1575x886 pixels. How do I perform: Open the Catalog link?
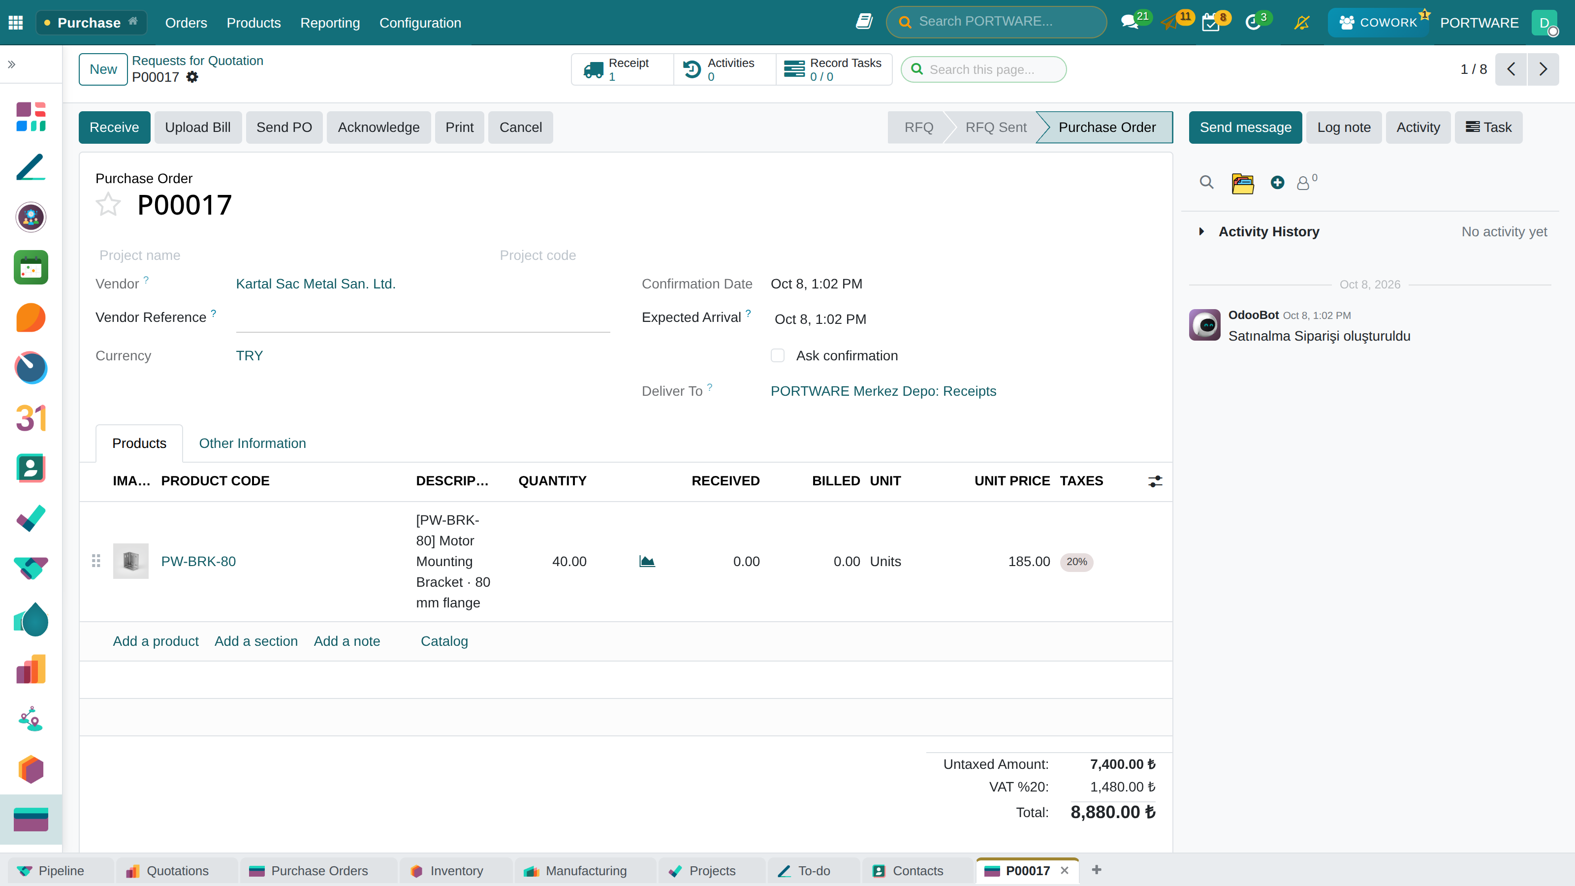444,641
